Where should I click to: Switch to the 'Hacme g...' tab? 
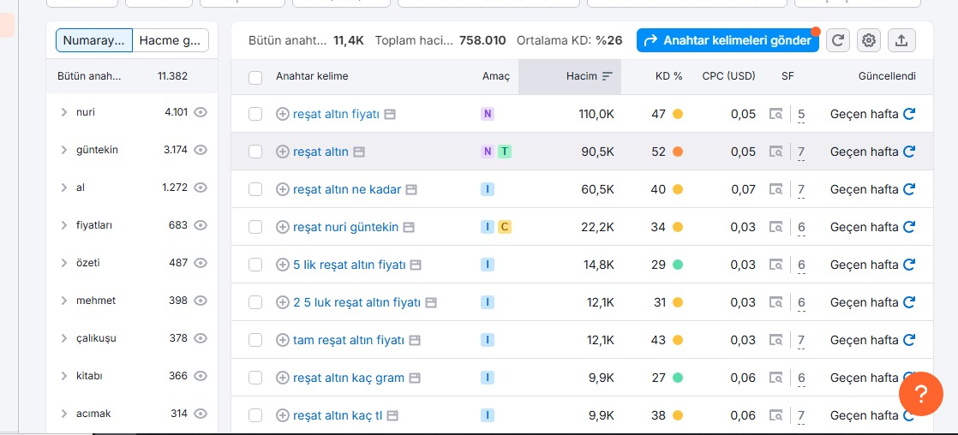(171, 41)
